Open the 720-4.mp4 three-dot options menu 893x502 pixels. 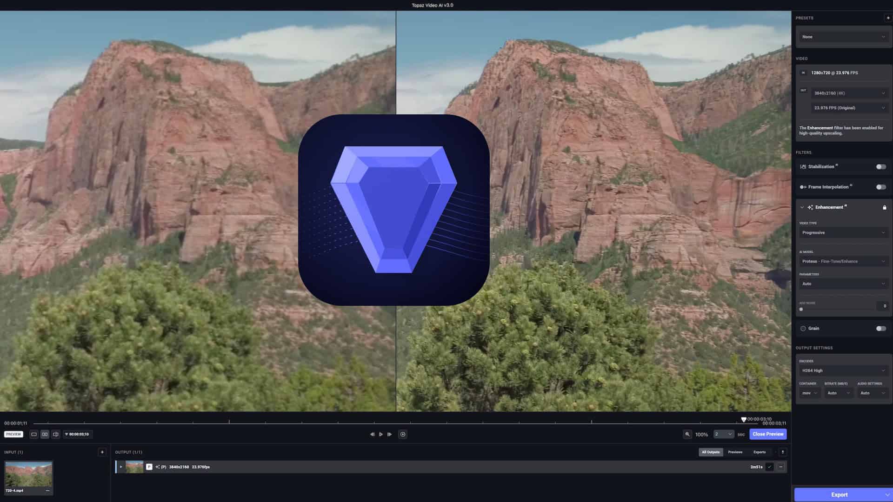[47, 490]
